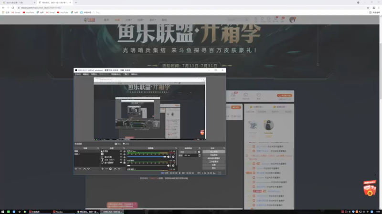382x214 pixels.
Task: Click bottom button in OBS Controls panel
Action: point(213,168)
